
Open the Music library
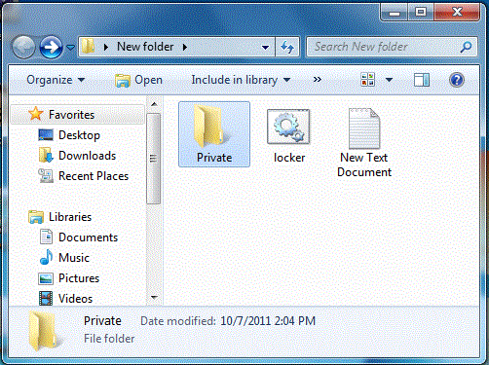tap(74, 258)
